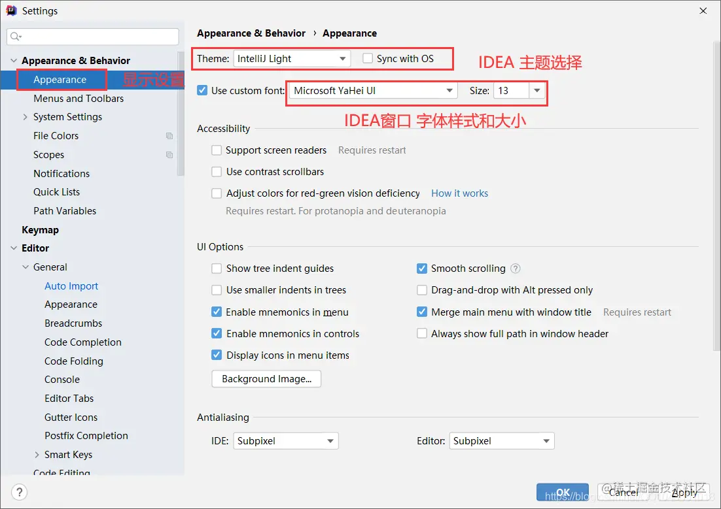Open Editor Tabs settings
Screen dimensions: 721x509
[69, 399]
